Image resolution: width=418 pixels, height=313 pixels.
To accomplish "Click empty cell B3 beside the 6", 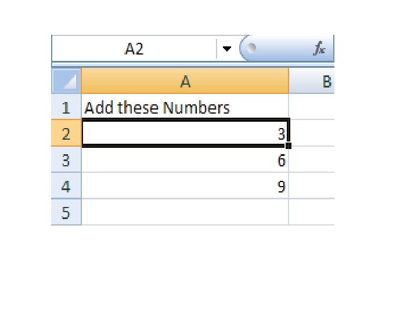I will pyautogui.click(x=312, y=160).
